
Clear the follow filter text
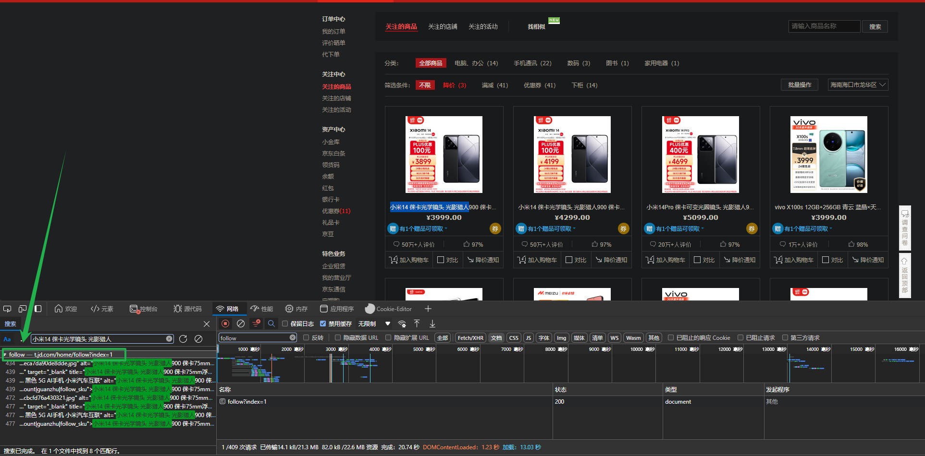(293, 338)
